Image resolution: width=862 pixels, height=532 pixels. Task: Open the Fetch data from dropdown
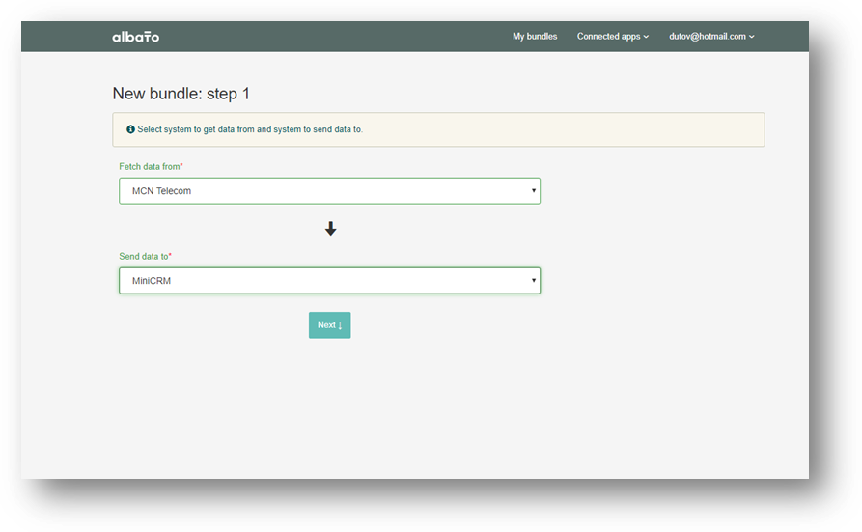[330, 191]
